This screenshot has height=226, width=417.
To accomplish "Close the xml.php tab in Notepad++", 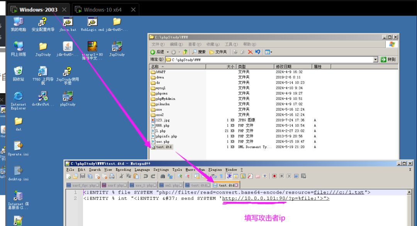I will (x=181, y=186).
